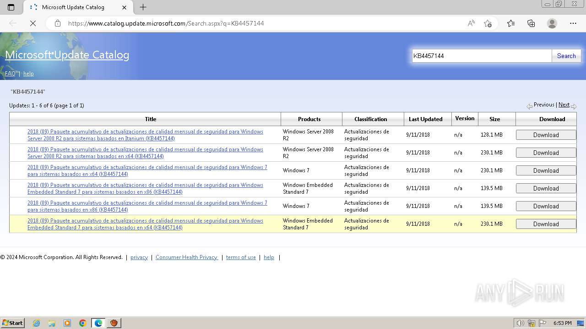Launch Google Chrome from taskbar

pos(83,323)
